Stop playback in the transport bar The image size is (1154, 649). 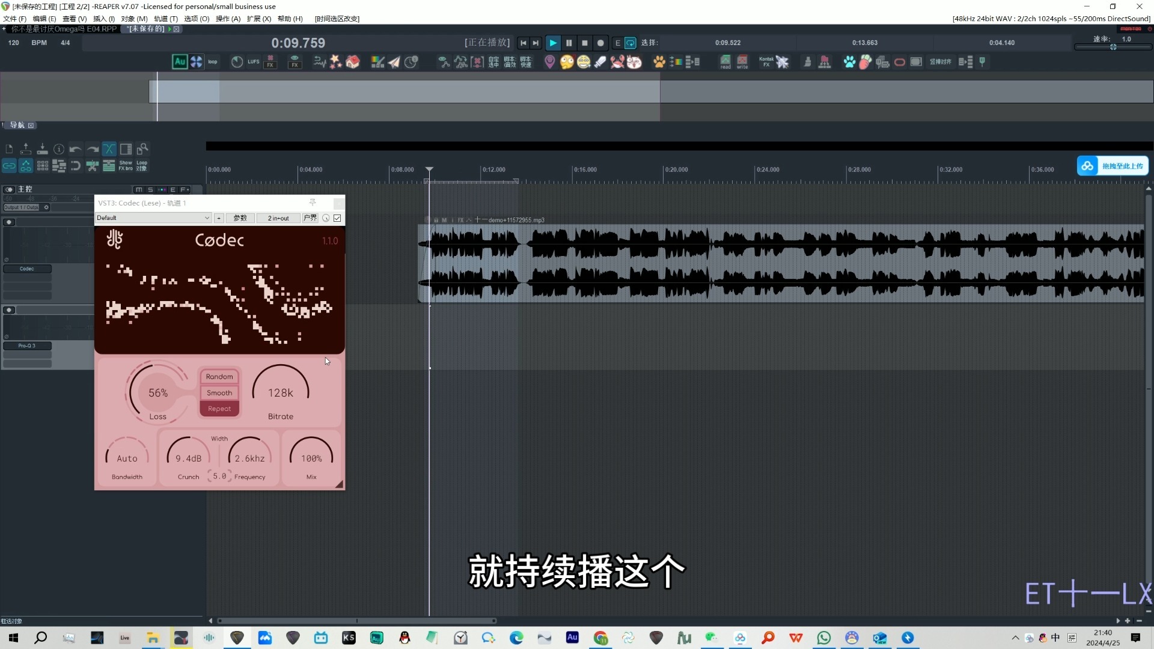click(584, 43)
